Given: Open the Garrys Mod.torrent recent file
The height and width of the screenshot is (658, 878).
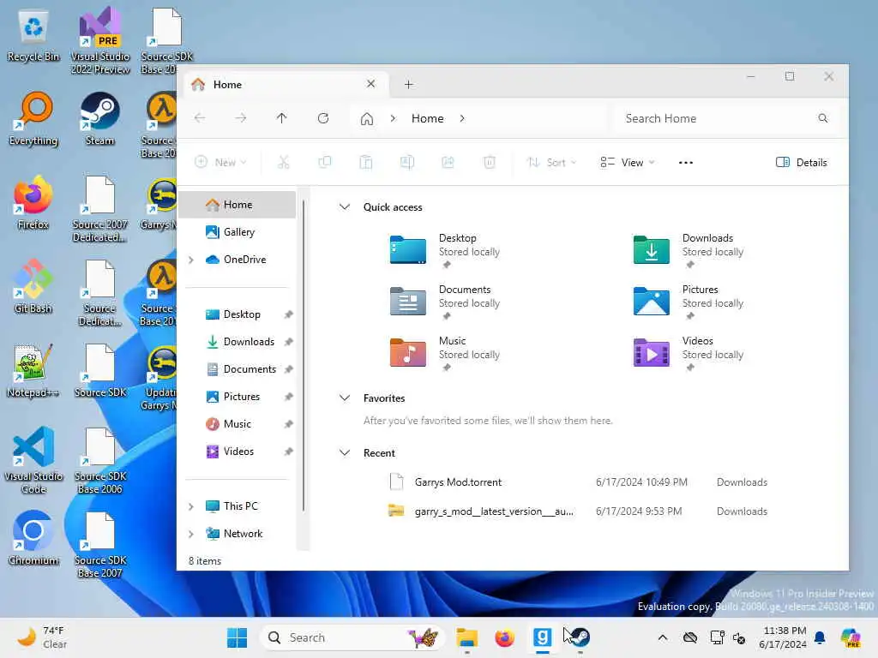Looking at the screenshot, I should tap(580, 482).
